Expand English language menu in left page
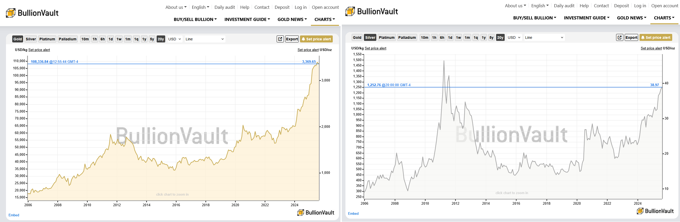 coord(201,7)
